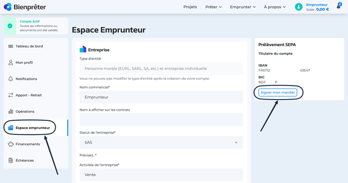Focus the Nom commercial input field
The width and height of the screenshot is (348, 183).
pyautogui.click(x=161, y=97)
